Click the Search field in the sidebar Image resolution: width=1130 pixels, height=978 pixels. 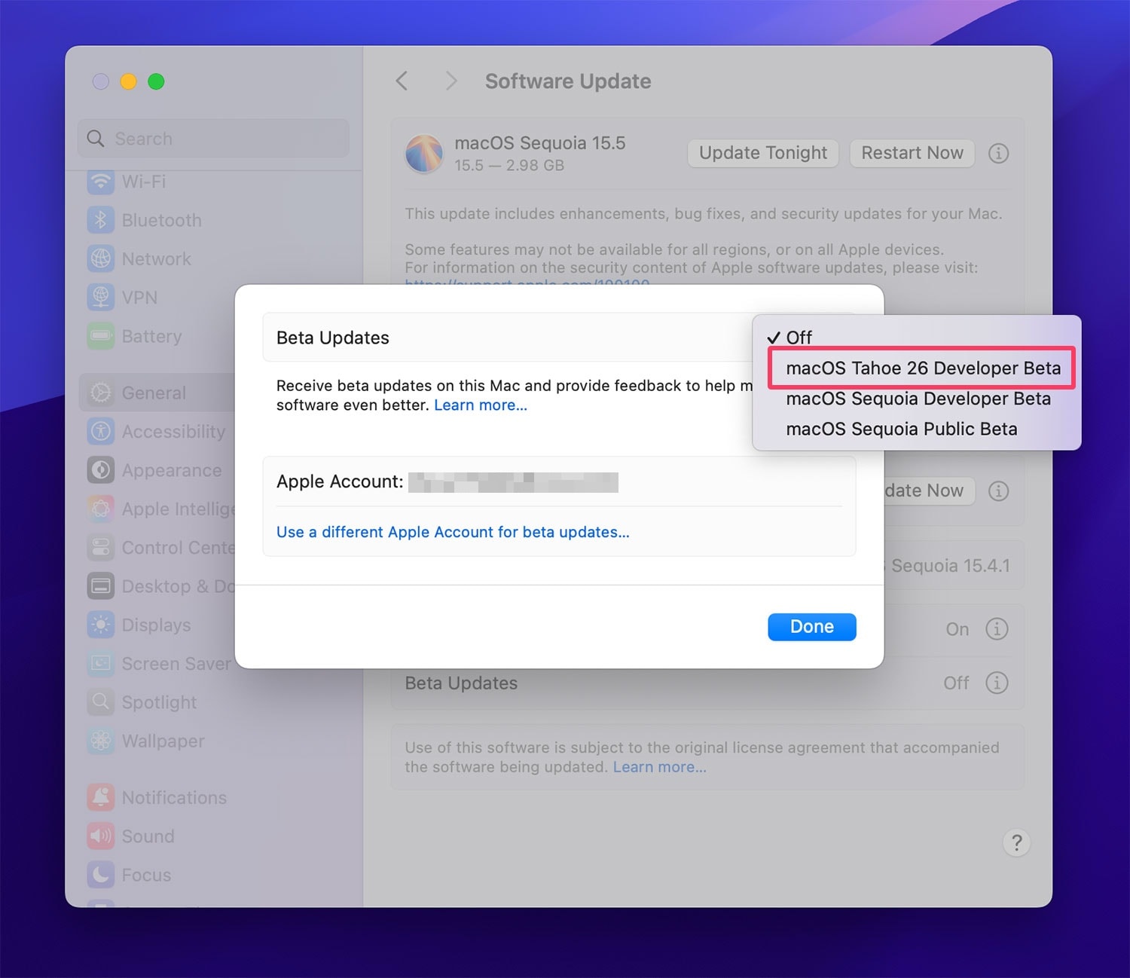(213, 139)
